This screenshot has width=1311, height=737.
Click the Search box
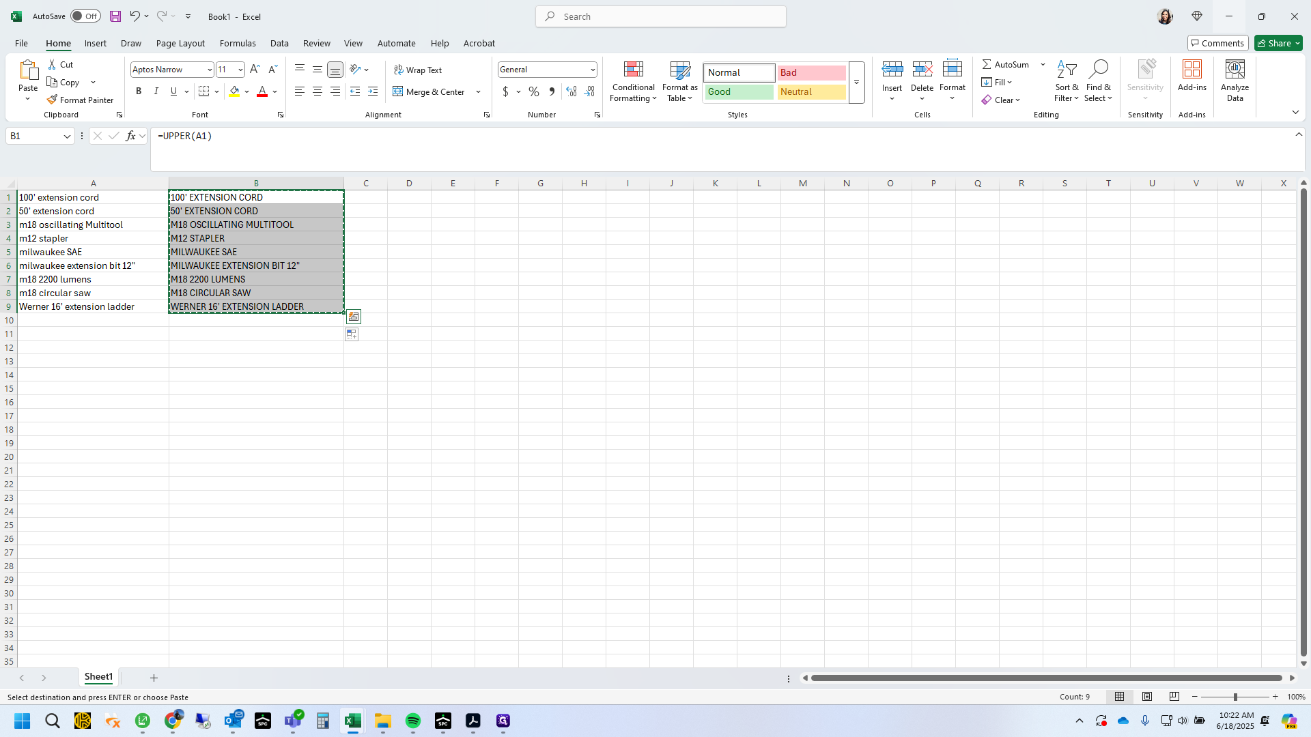tap(661, 16)
